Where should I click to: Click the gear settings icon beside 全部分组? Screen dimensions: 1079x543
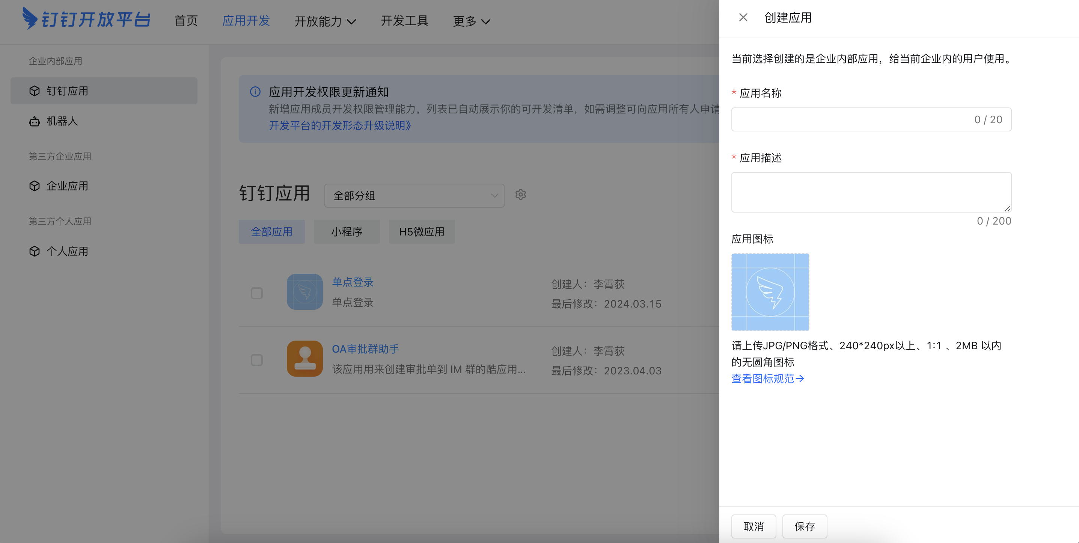[x=521, y=195]
